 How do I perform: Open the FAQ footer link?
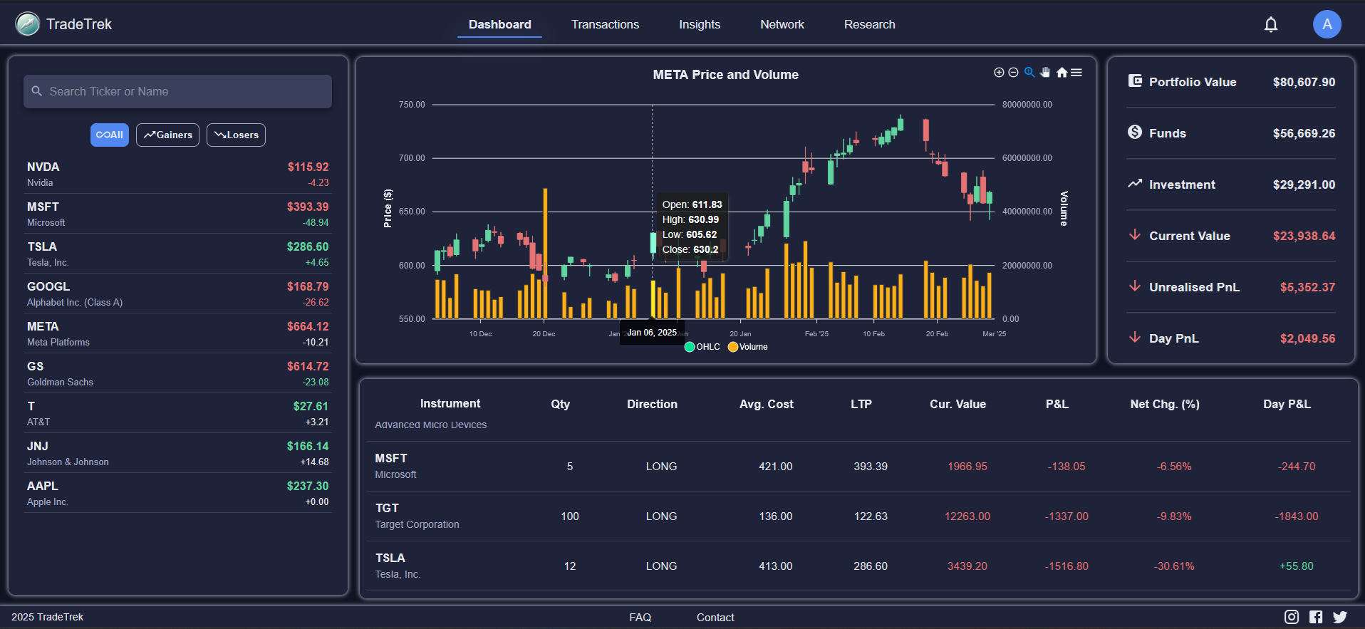pos(640,618)
